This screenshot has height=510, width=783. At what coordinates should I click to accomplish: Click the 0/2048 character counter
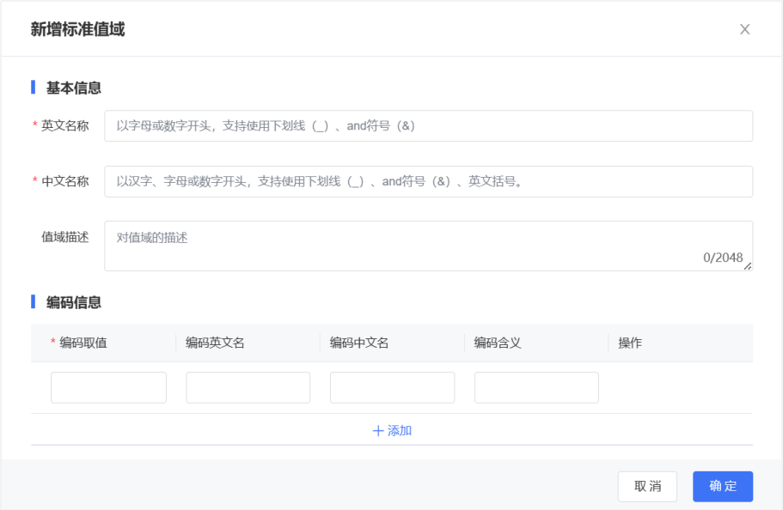(722, 258)
